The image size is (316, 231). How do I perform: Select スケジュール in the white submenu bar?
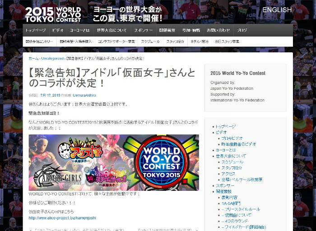(150, 42)
